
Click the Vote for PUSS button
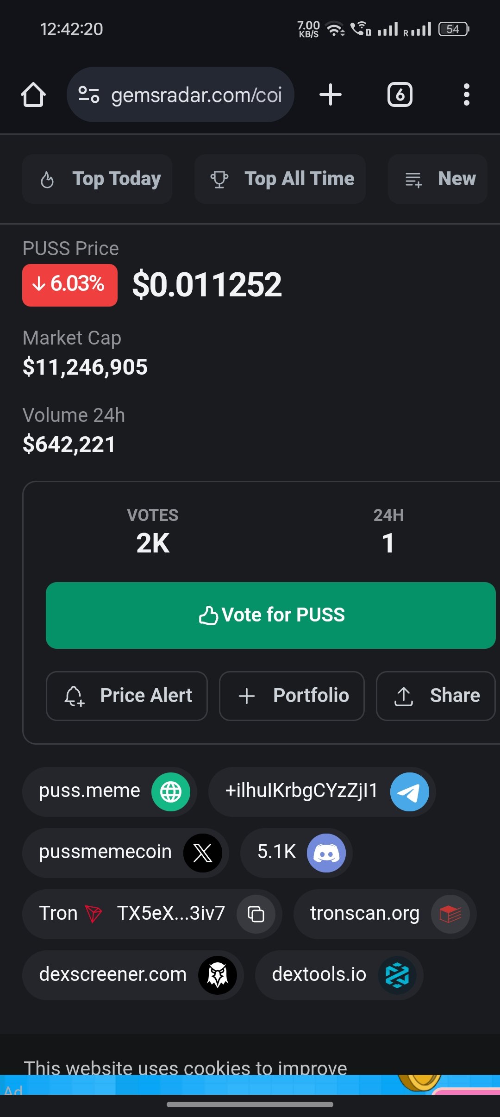(x=271, y=615)
